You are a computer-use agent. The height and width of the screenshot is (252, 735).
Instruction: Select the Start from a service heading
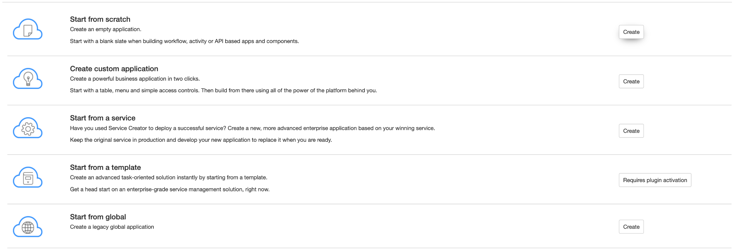tap(103, 118)
